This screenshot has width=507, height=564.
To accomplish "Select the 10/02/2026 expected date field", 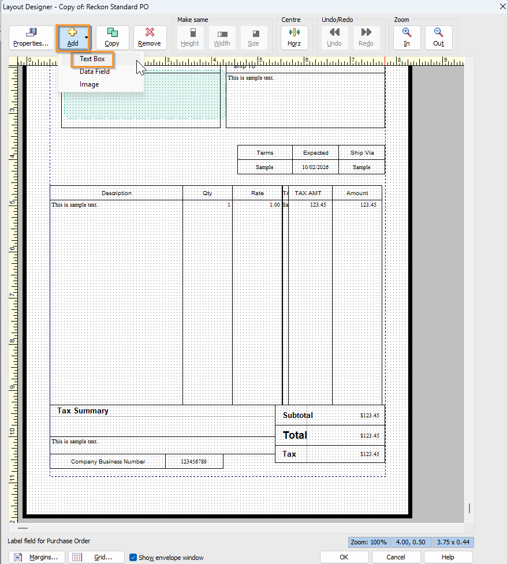I will click(315, 167).
